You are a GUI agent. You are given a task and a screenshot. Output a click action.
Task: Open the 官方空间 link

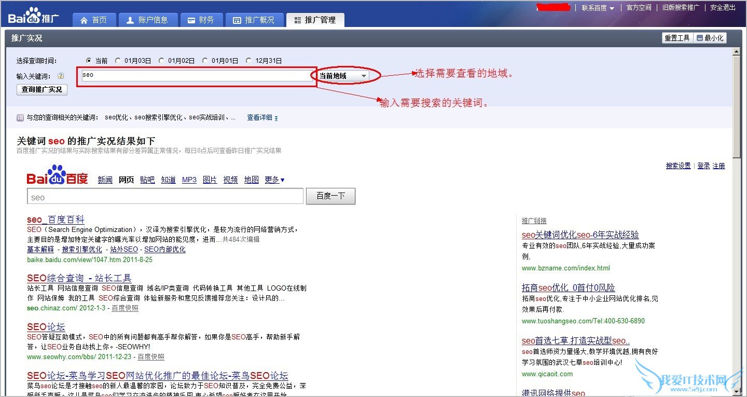[x=639, y=8]
